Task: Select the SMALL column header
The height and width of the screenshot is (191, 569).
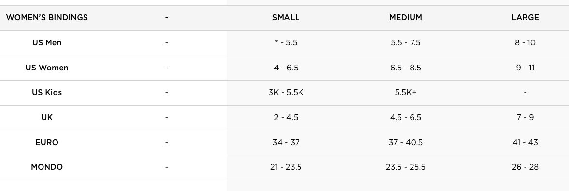Action: tap(286, 17)
